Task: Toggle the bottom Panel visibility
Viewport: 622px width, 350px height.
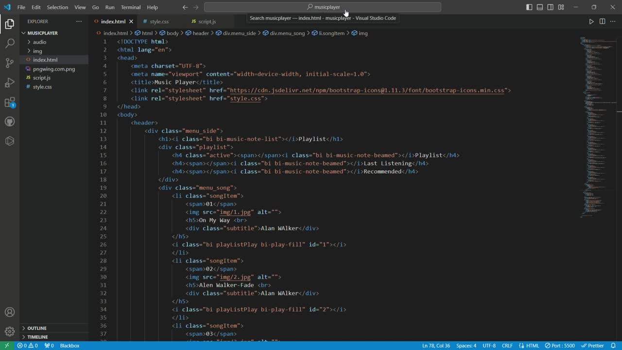Action: (540, 7)
